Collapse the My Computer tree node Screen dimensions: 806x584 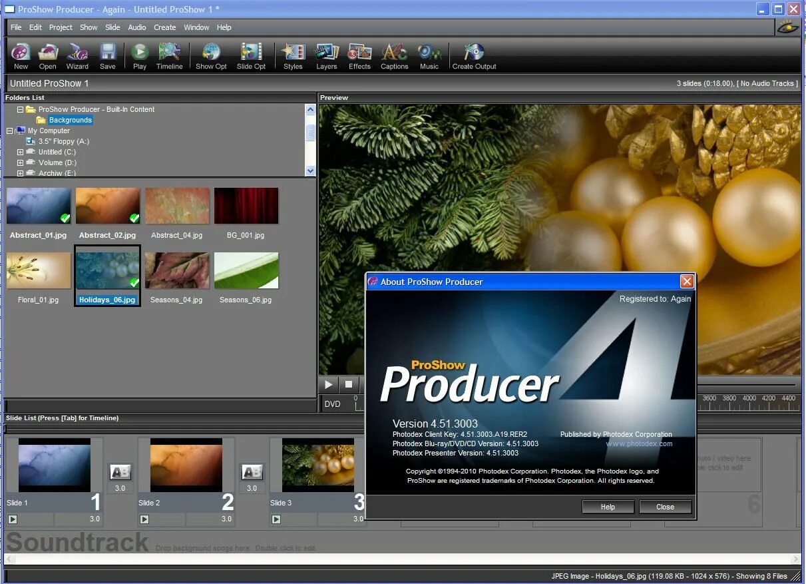[x=9, y=131]
